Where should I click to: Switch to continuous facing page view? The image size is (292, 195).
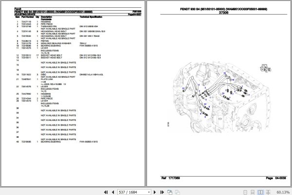[x=268, y=192]
